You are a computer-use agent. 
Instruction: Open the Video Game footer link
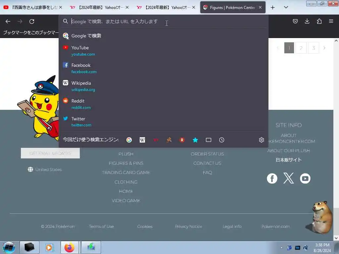coord(126,201)
